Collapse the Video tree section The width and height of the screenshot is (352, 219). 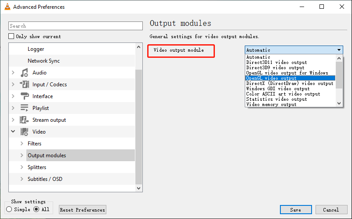tap(13, 131)
